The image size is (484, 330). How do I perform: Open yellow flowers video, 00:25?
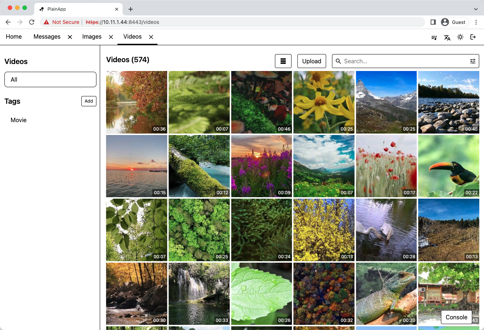[324, 102]
